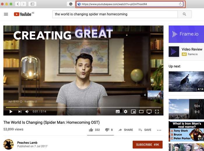Image resolution: width=204 pixels, height=151 pixels.
Task: Go forward with Safari's forward arrow
Action: point(23,4)
